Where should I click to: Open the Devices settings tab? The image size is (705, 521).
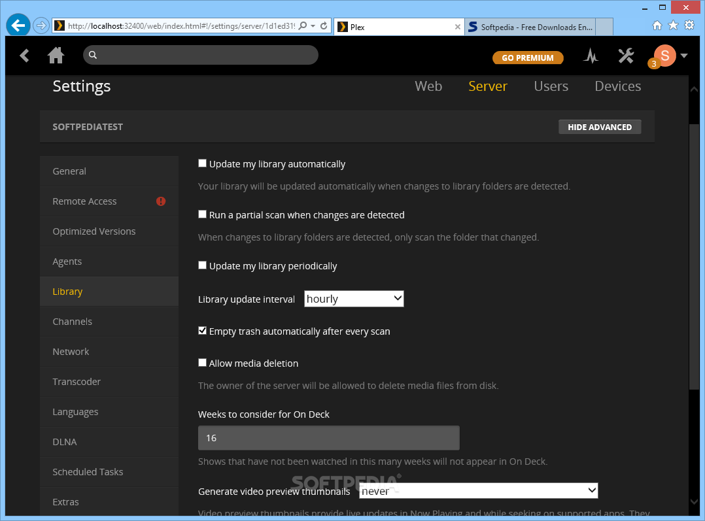[x=618, y=86]
